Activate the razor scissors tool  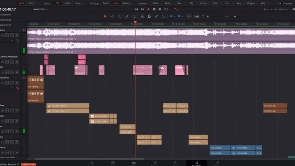142,17
